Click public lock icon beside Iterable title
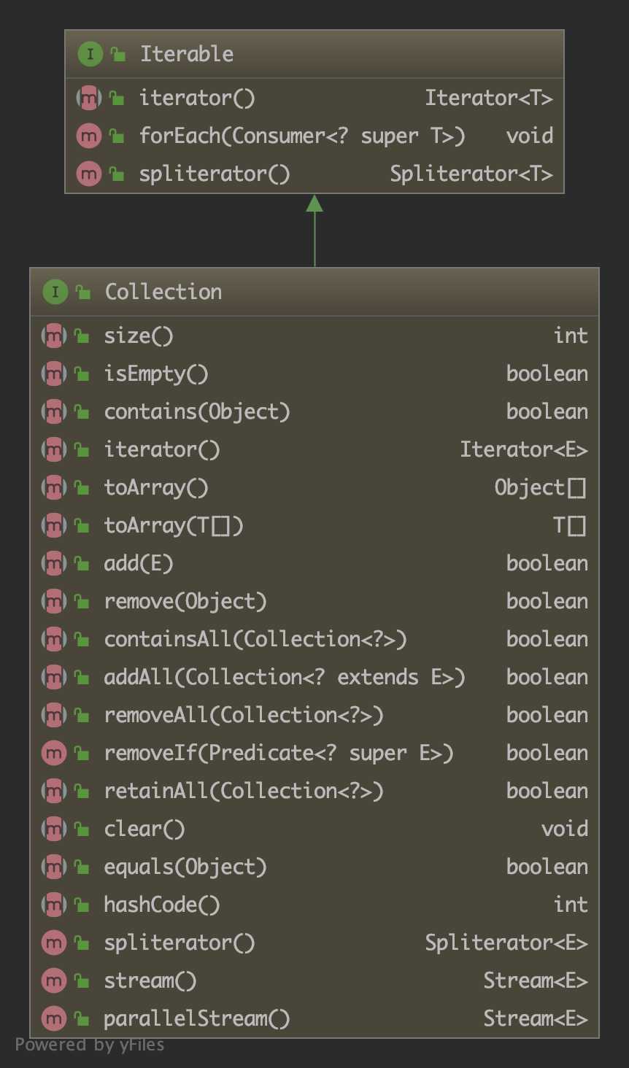 point(117,54)
